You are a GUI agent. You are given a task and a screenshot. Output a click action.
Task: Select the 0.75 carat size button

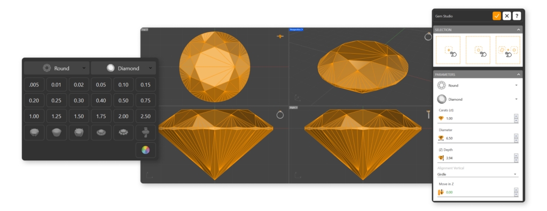tap(146, 100)
